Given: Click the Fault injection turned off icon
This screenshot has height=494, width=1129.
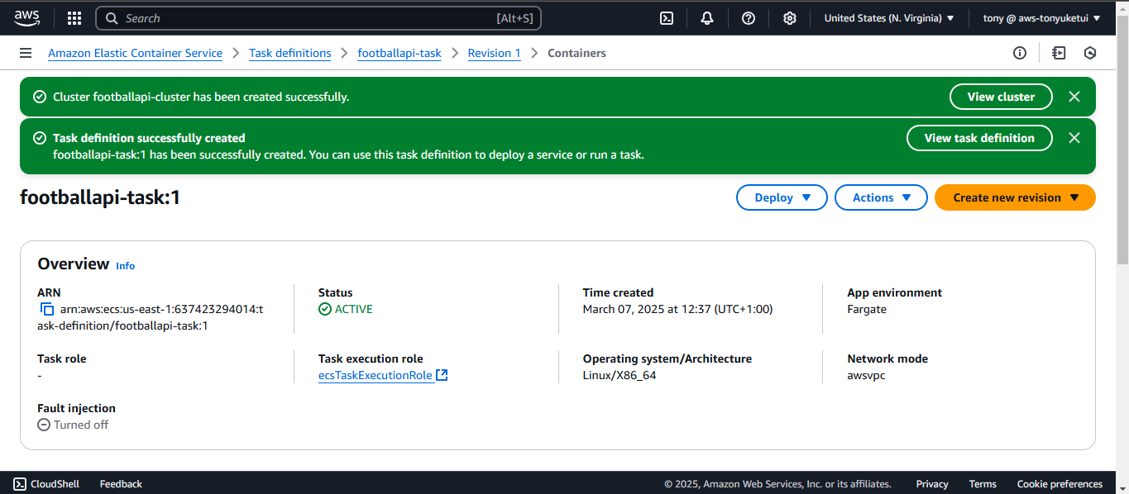Looking at the screenshot, I should point(44,425).
